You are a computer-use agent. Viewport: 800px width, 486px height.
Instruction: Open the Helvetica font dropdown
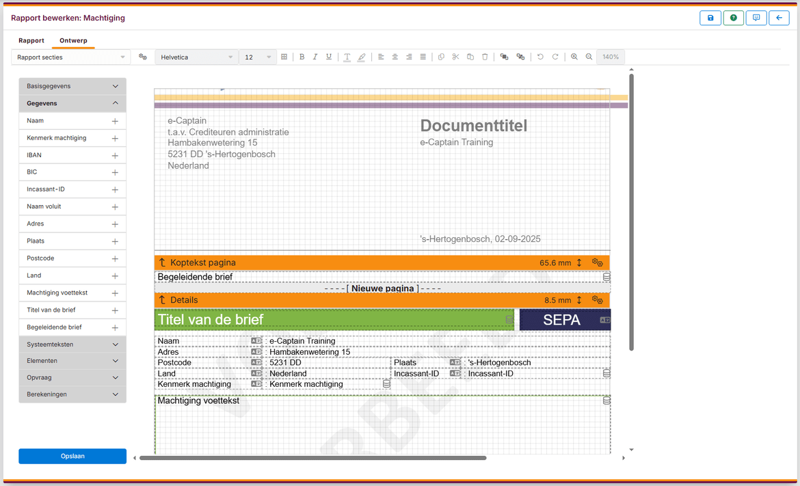(196, 57)
